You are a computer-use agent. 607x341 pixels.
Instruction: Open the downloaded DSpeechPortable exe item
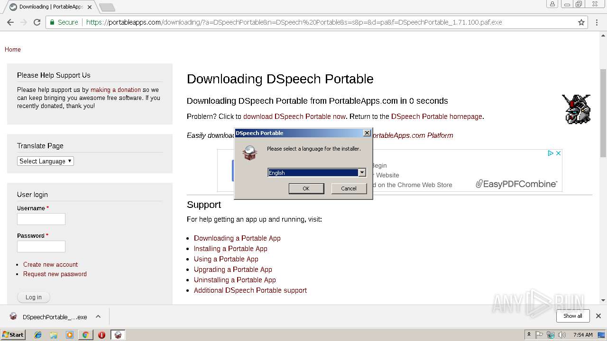(x=48, y=317)
